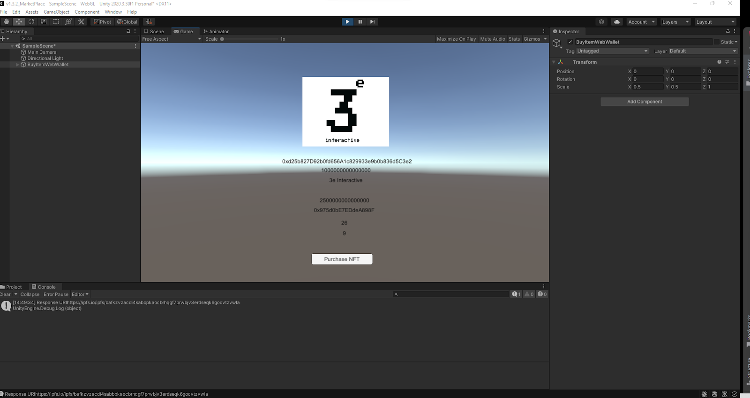Toggle Error Pause in the Console
Viewport: 750px width, 398px height.
(56, 295)
